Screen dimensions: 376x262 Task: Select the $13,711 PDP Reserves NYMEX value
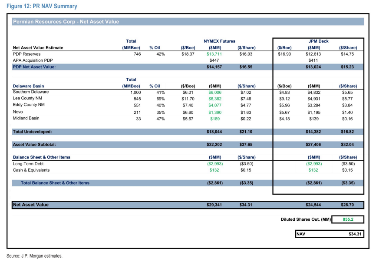214,54
